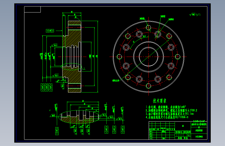
Task: Click requirement line 3 ending in 0.1mm
Action: (x=170, y=114)
